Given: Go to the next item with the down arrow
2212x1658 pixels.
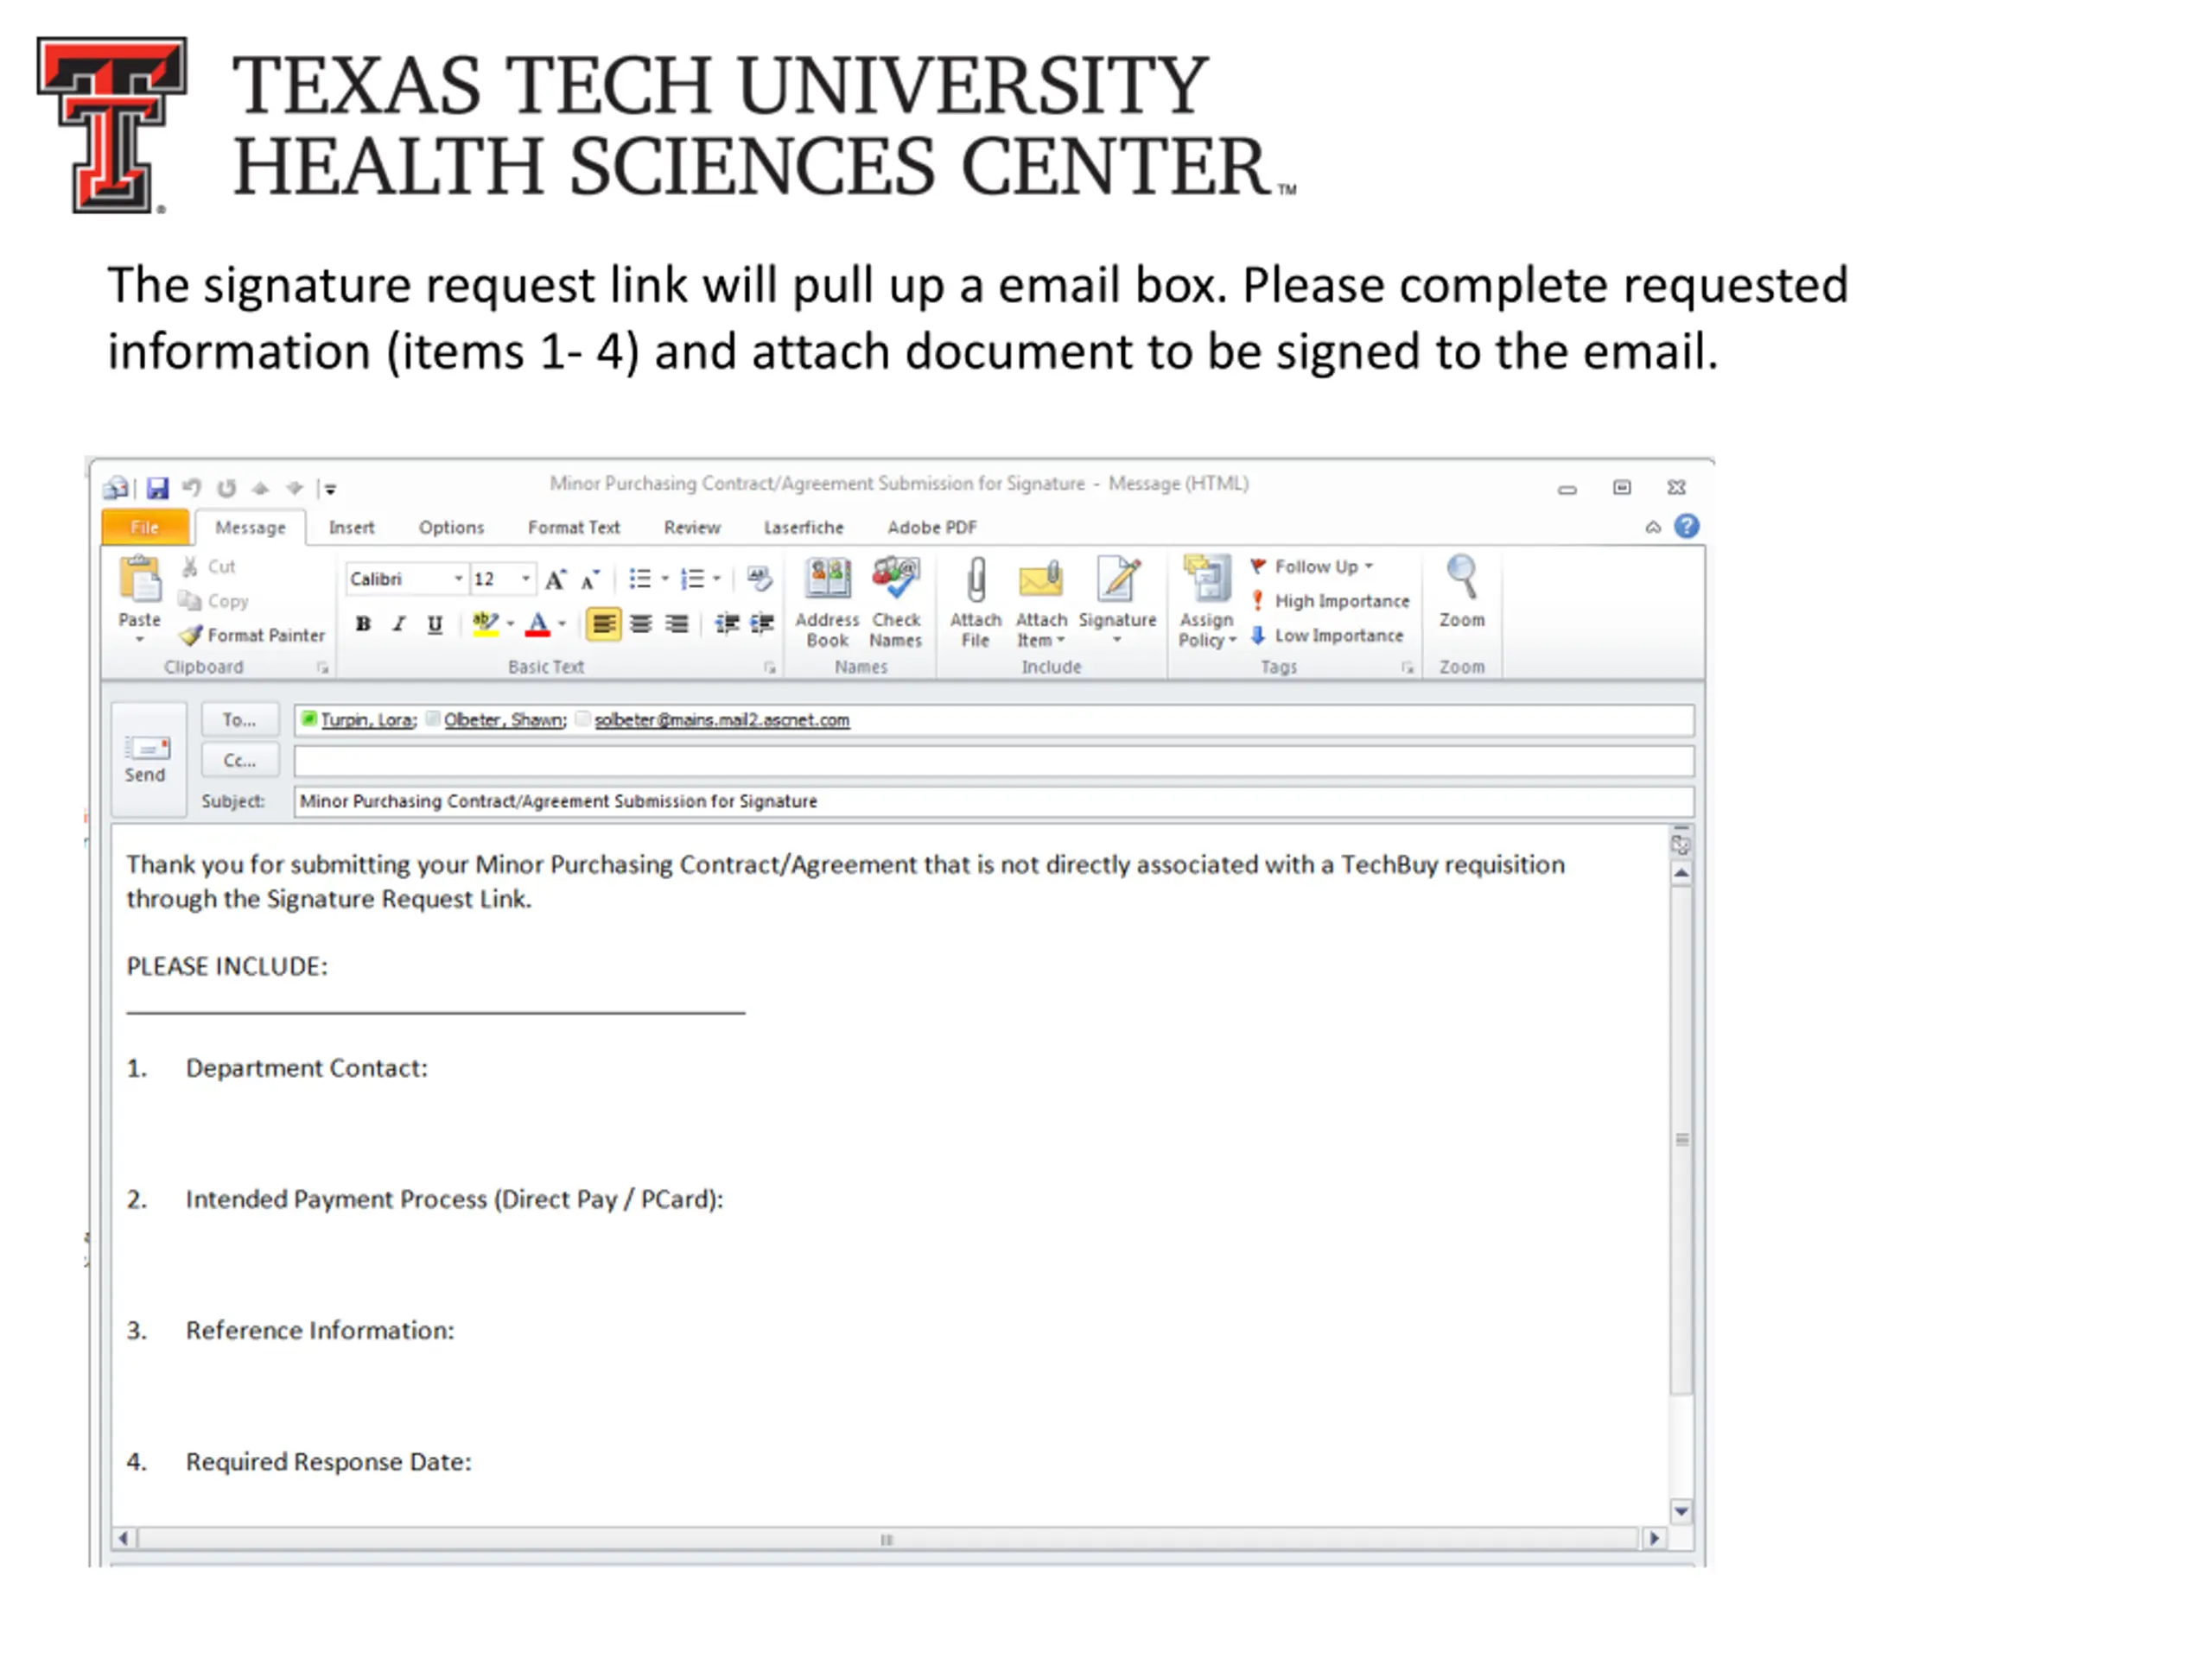Looking at the screenshot, I should click(x=294, y=488).
